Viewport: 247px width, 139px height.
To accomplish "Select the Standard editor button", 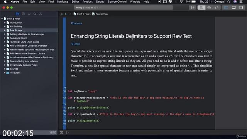I will coord(201,8).
